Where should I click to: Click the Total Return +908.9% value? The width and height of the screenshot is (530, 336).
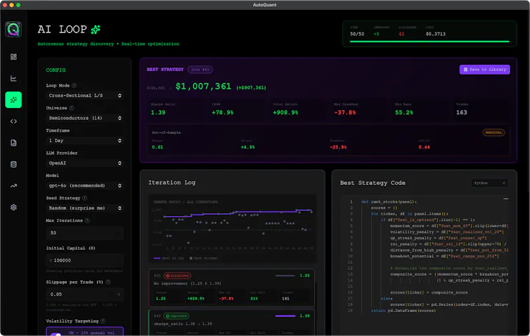286,113
